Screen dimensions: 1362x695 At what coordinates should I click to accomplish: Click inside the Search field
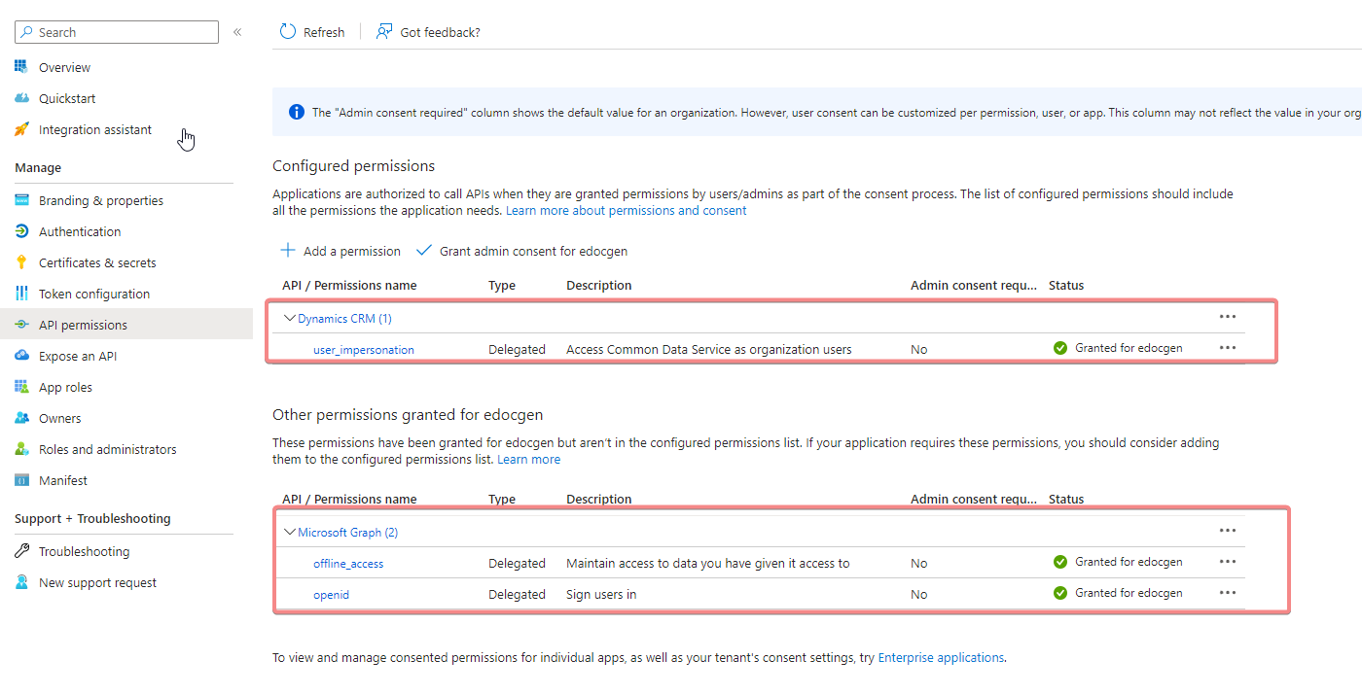click(x=116, y=31)
